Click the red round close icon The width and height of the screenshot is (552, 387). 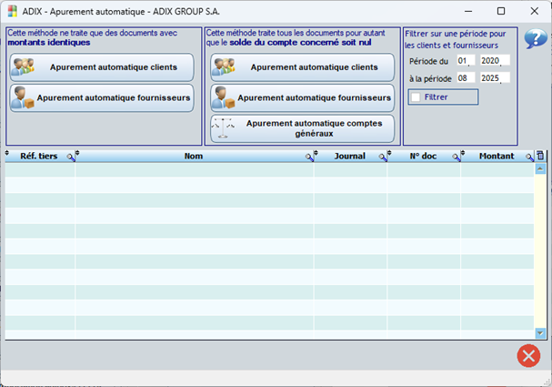tap(528, 356)
